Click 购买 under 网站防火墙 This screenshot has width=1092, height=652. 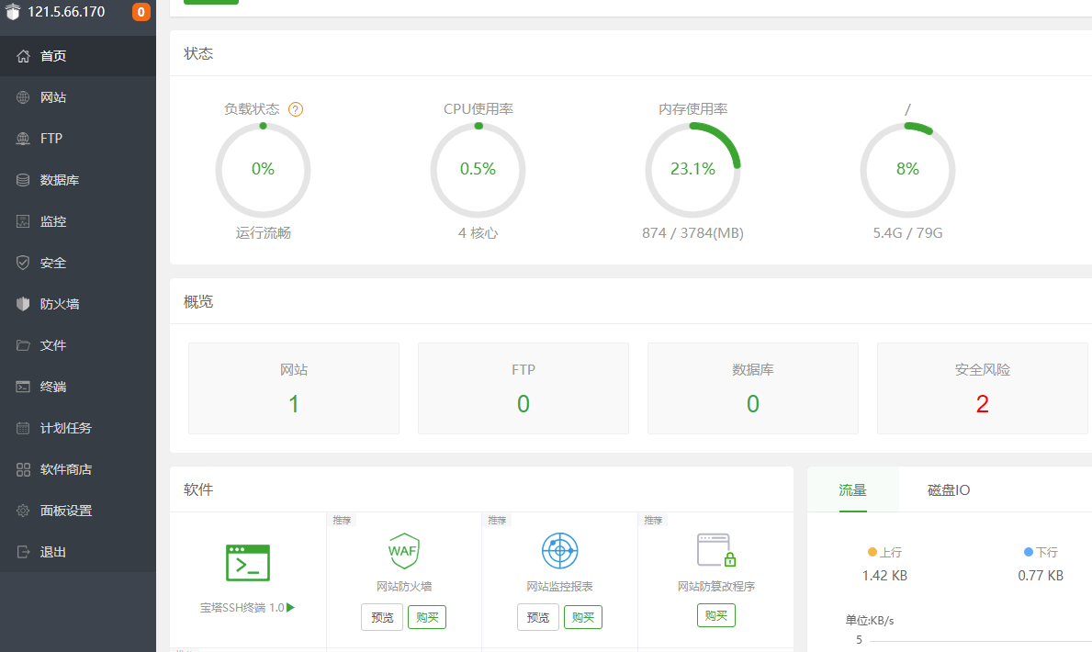pos(427,617)
